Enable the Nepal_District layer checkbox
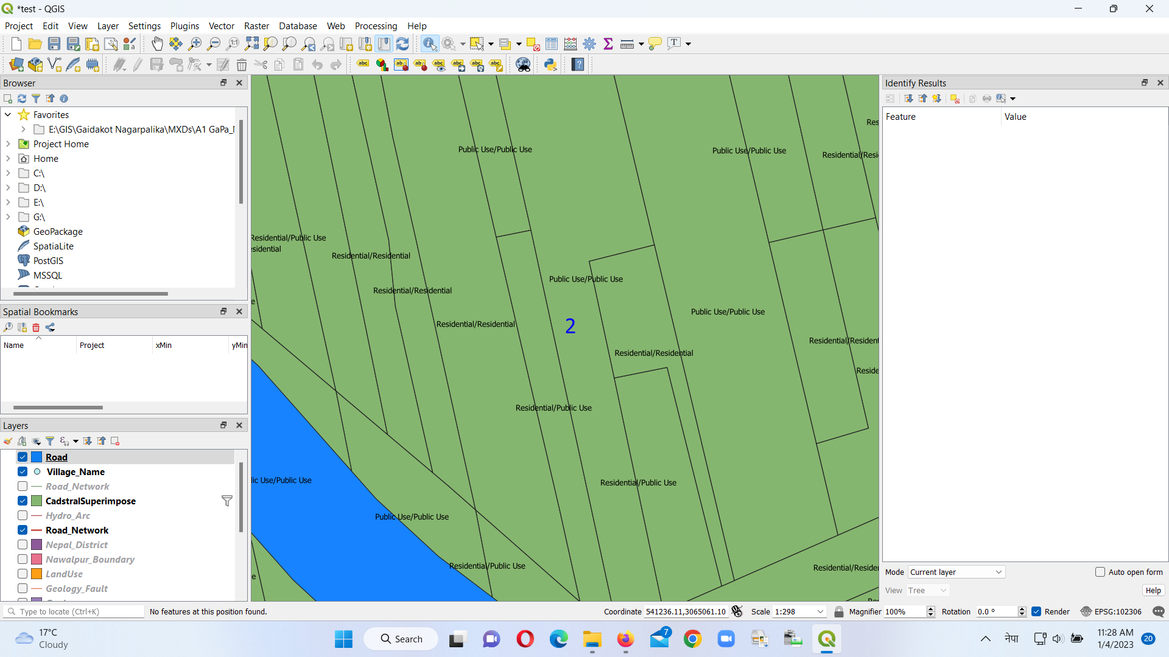Image resolution: width=1169 pixels, height=657 pixels. tap(23, 544)
